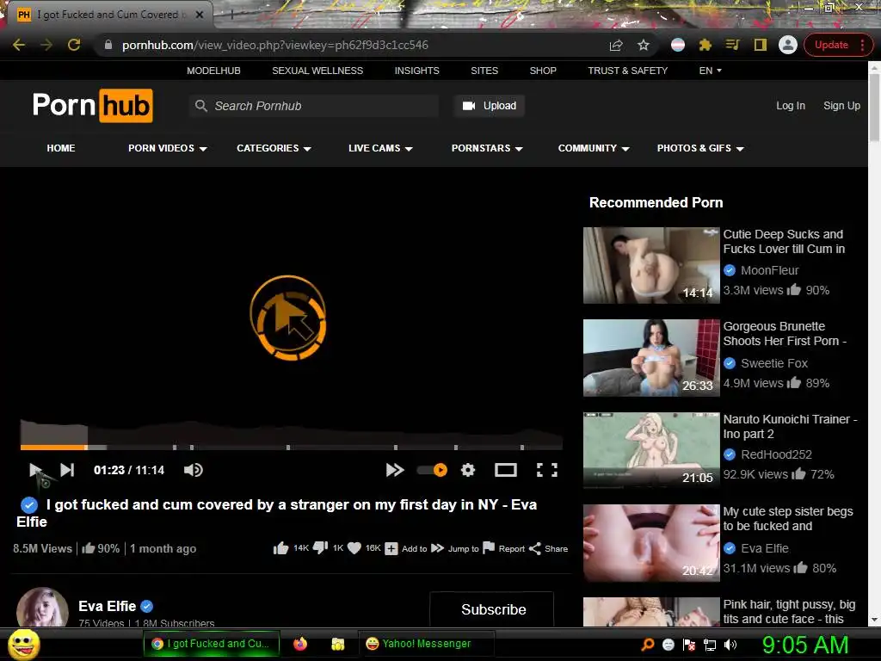Expand the VIDEOS navigation dropdown
The height and width of the screenshot is (661, 881).
coord(168,148)
